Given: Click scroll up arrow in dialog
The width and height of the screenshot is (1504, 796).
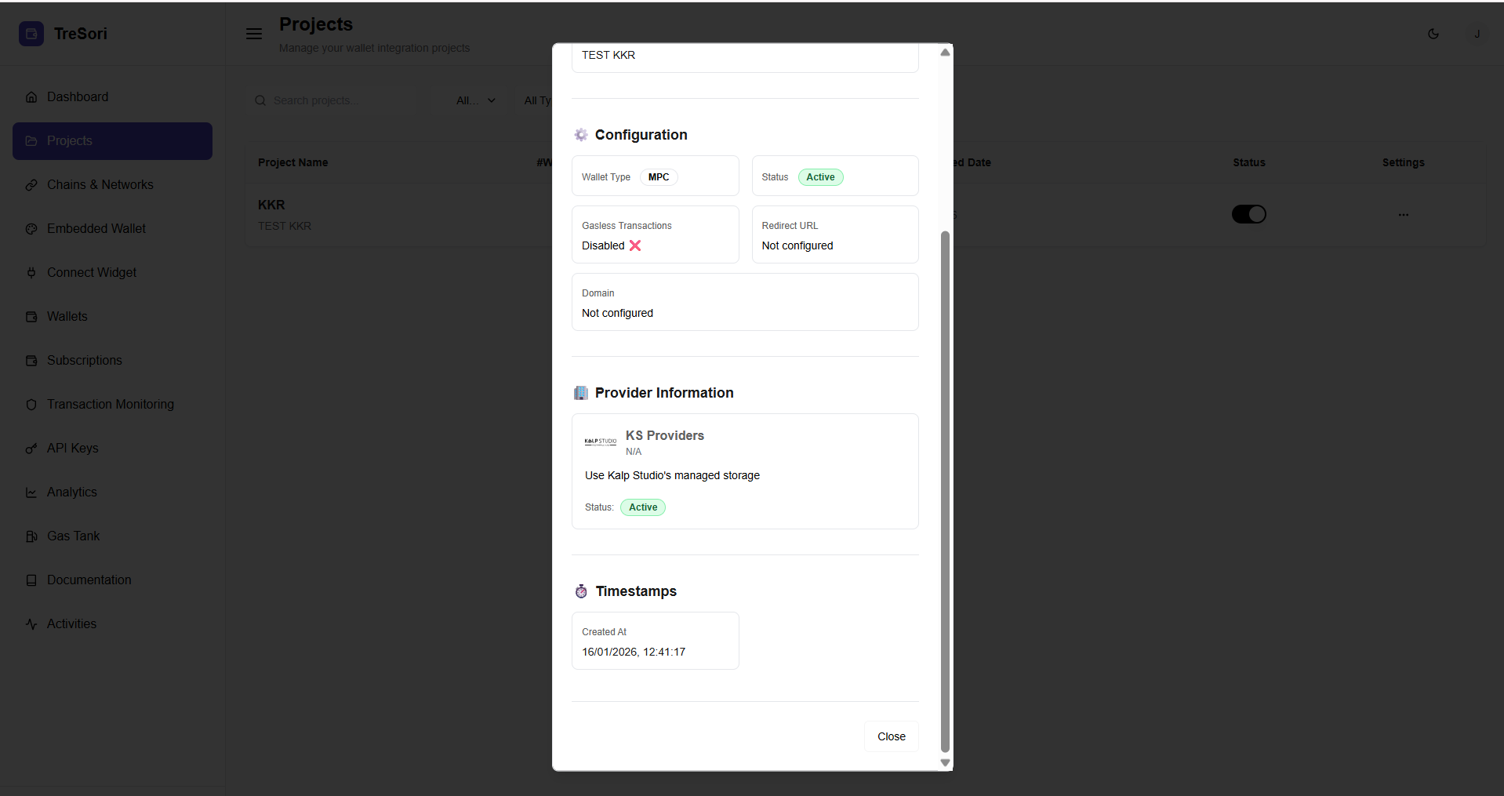Looking at the screenshot, I should tap(945, 53).
